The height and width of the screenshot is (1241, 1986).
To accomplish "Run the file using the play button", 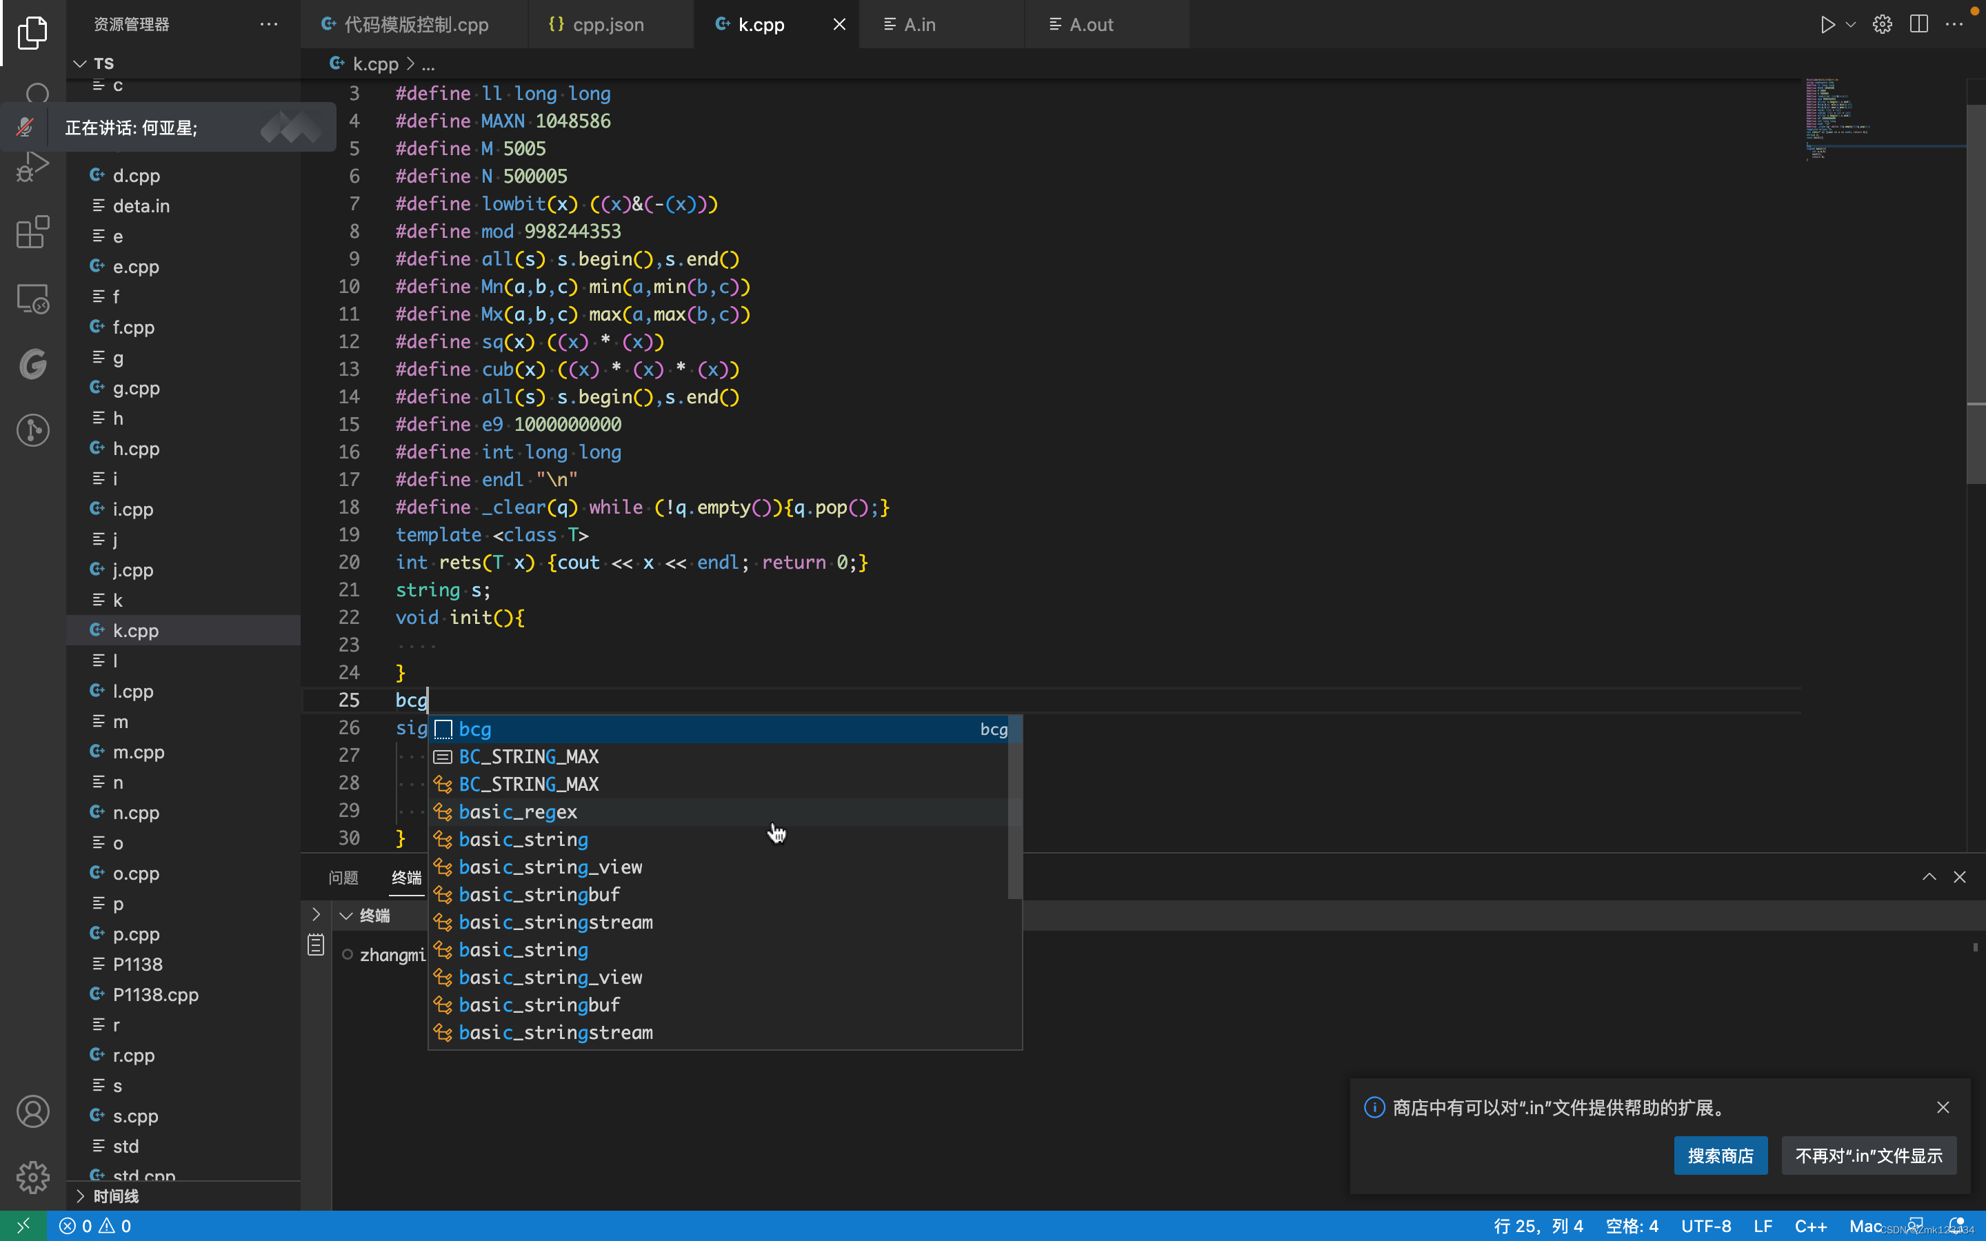I will [x=1827, y=24].
